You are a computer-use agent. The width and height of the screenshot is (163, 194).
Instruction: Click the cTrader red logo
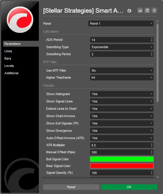click(x=20, y=20)
